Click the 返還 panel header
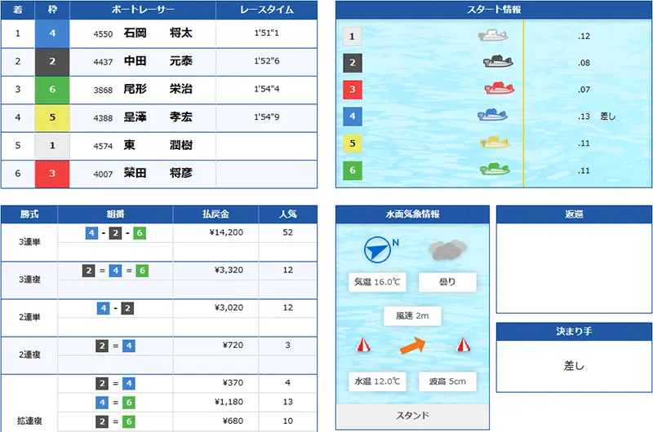Viewport: 653px width, 432px height. pyautogui.click(x=574, y=214)
